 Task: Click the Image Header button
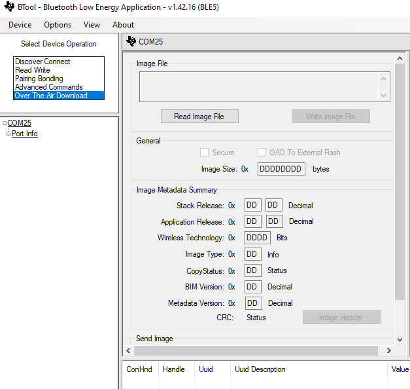click(x=341, y=318)
